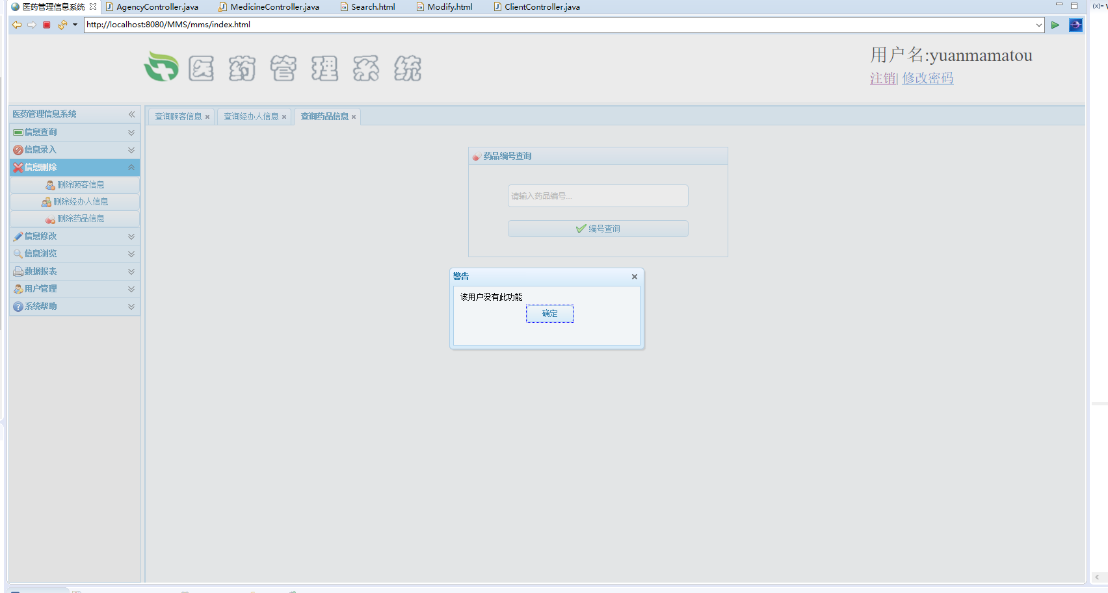Collapse the 信息删除 accordion section
This screenshot has width=1108, height=593.
coord(75,168)
